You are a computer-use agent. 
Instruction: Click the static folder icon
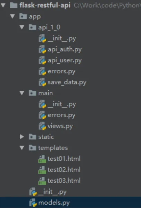32,137
